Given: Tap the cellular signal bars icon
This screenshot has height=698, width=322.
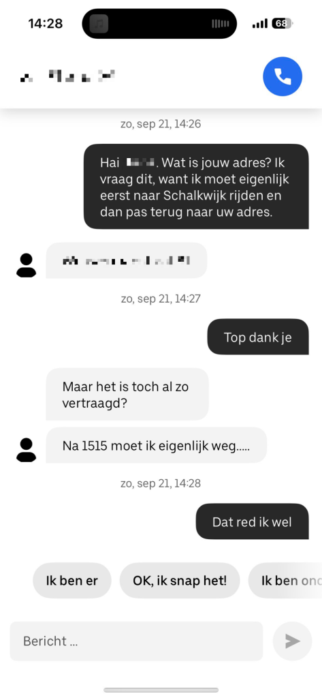Looking at the screenshot, I should coord(260,24).
